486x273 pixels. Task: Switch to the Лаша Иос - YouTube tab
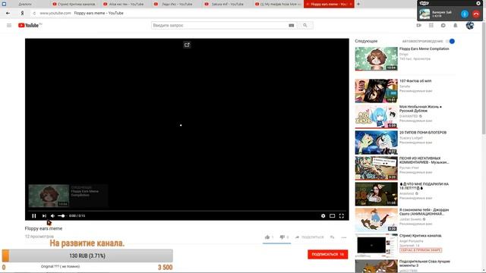177,4
